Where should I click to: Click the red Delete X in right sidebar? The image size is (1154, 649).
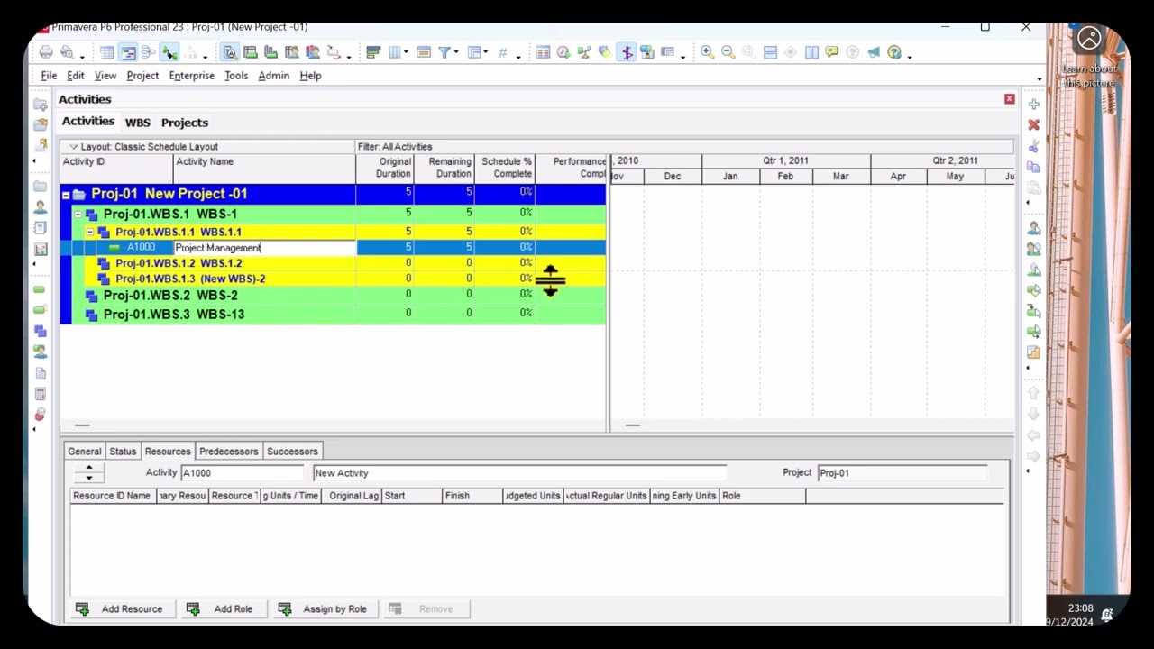[x=1033, y=125]
